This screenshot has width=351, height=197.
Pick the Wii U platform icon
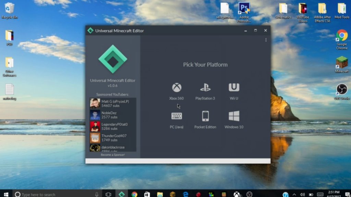click(x=234, y=87)
